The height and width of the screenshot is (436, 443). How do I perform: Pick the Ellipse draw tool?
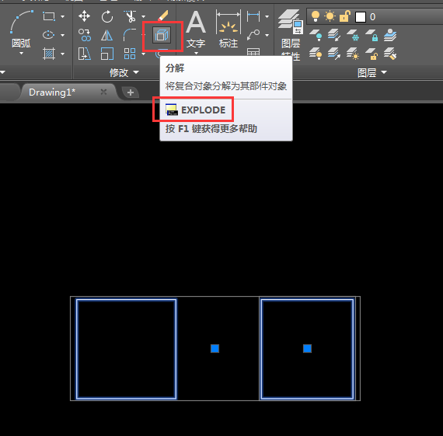tap(49, 35)
